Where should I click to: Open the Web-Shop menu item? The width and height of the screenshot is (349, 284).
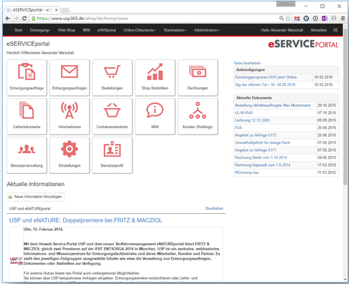[67, 30]
